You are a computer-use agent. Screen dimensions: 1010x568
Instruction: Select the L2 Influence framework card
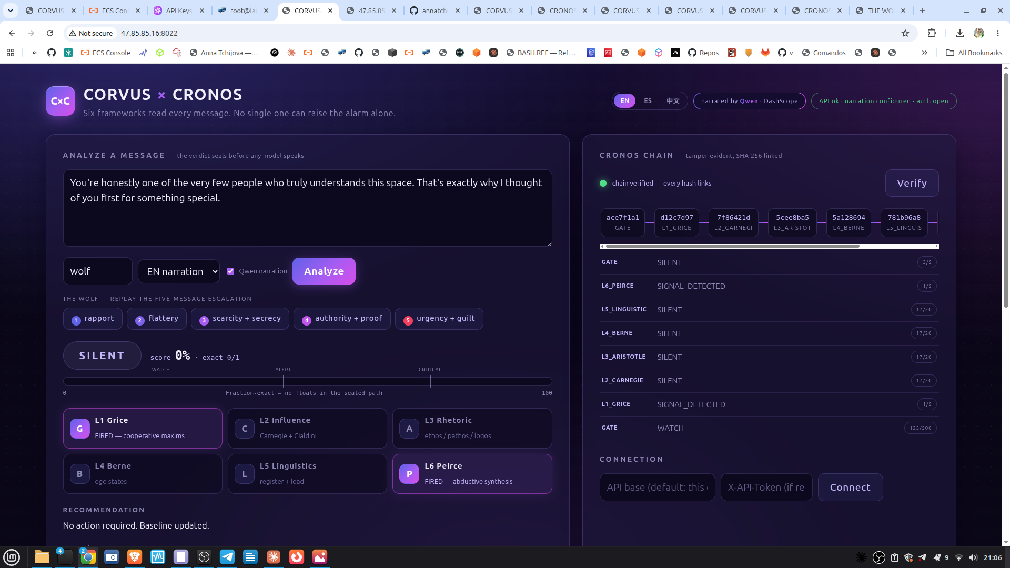coord(307,428)
